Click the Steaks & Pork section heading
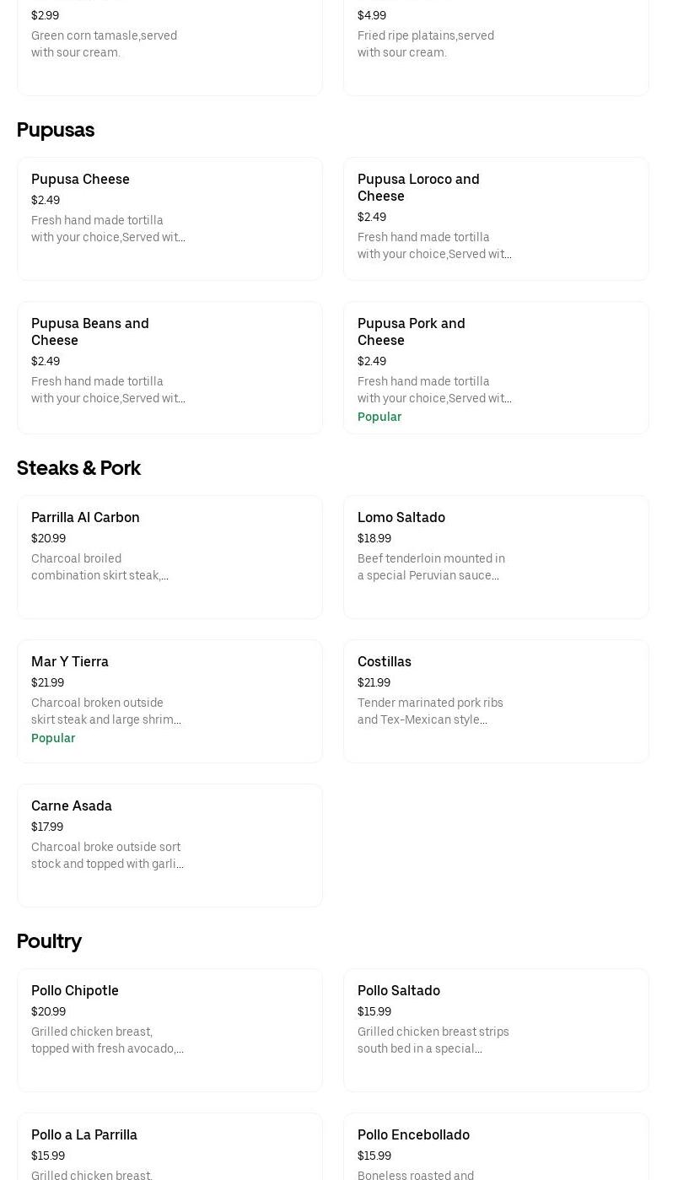The width and height of the screenshot is (678, 1180). 78,468
